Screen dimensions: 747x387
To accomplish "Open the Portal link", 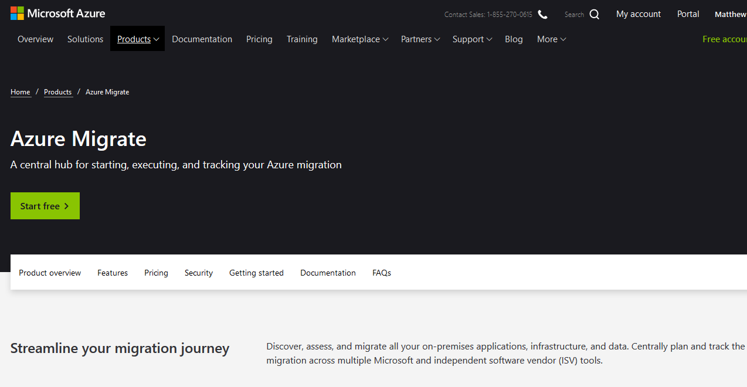I will pos(688,13).
